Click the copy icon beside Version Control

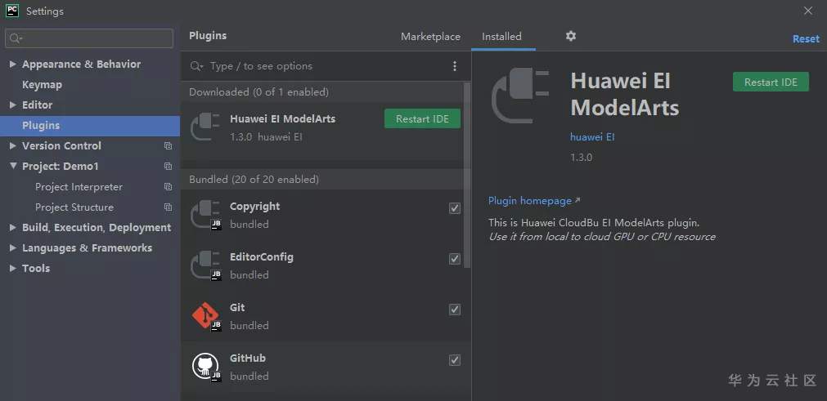[x=168, y=146]
